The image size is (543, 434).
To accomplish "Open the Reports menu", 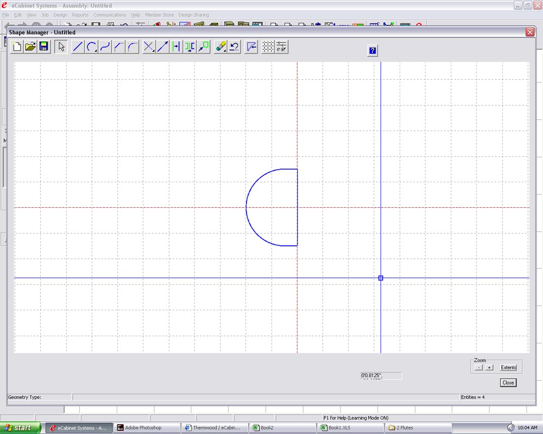I will (80, 15).
